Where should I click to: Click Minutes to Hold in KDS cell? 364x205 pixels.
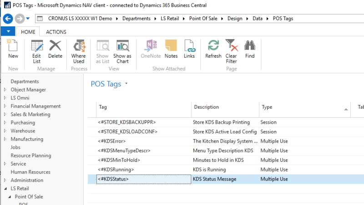pyautogui.click(x=225, y=160)
